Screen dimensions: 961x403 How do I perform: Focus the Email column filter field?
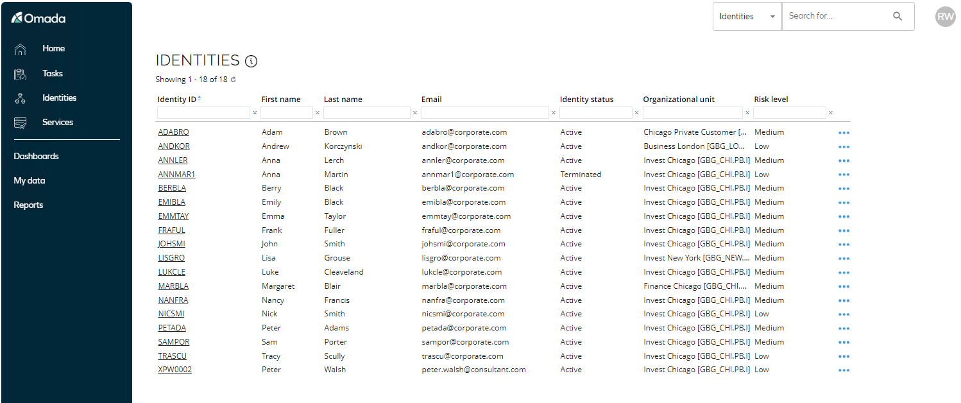coord(485,113)
